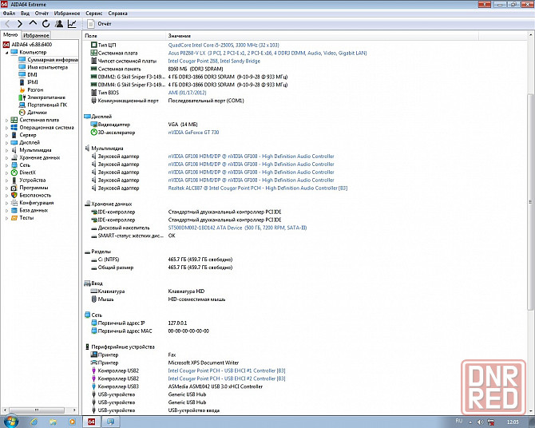Click the sidebar horizontal scrollbar

click(37, 410)
